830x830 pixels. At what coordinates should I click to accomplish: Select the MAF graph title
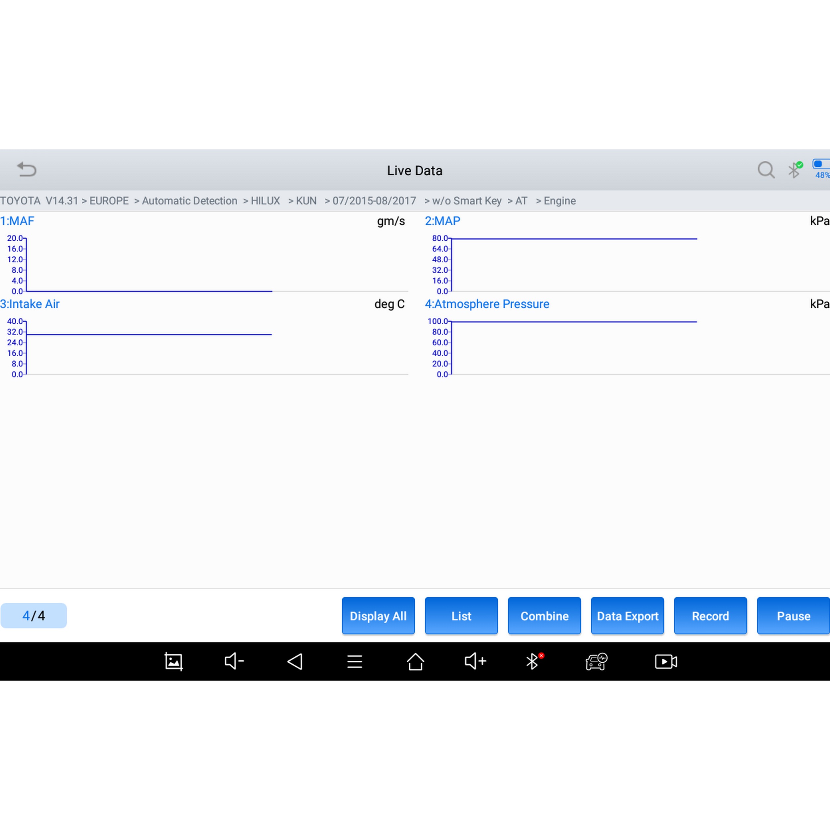17,221
